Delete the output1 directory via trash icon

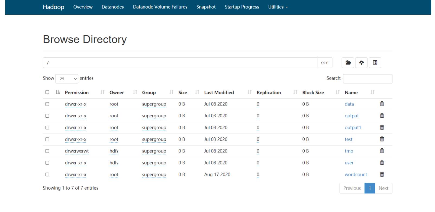tap(382, 127)
